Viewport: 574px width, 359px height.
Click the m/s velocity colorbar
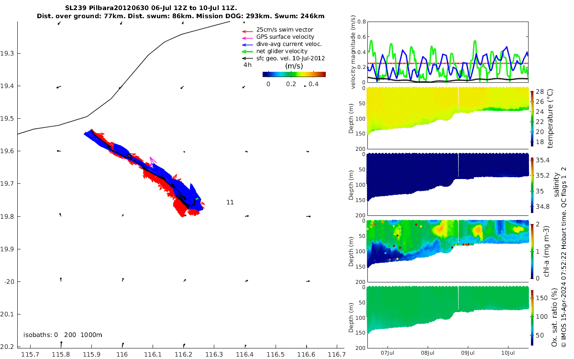(x=294, y=74)
